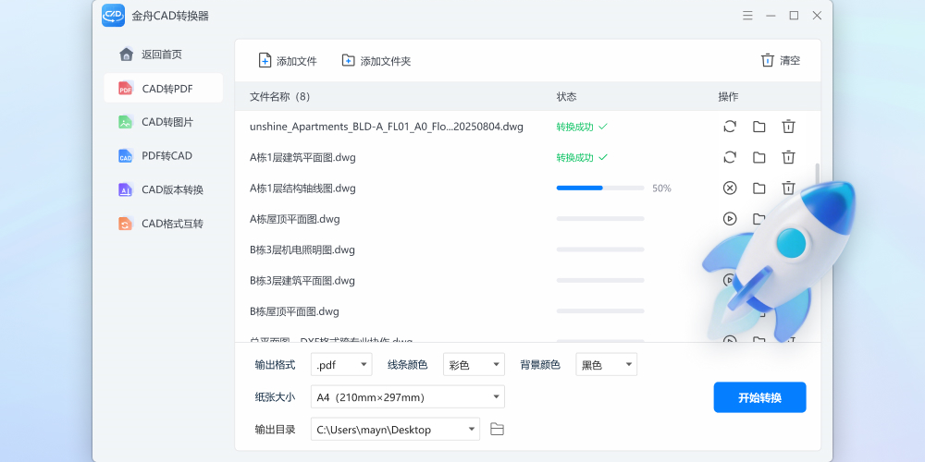
Task: Open the 背景颜色 dropdown
Action: 606,365
